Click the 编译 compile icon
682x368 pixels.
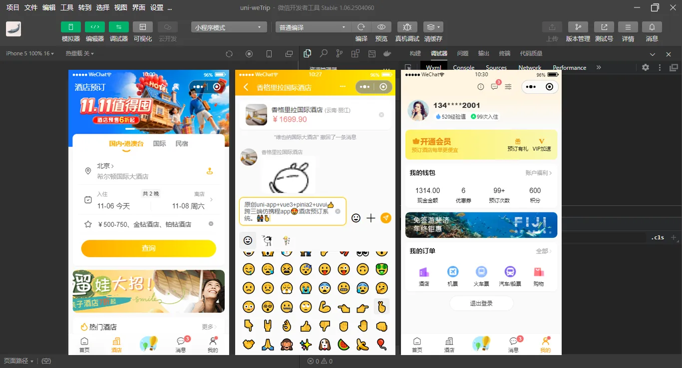coord(360,27)
